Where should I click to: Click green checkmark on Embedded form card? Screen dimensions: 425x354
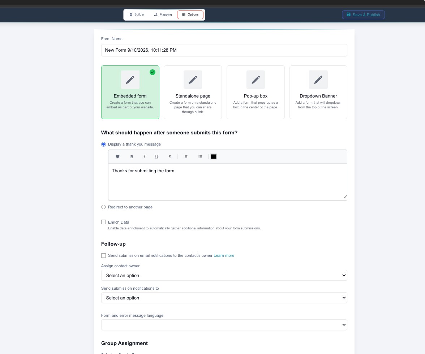pyautogui.click(x=153, y=72)
